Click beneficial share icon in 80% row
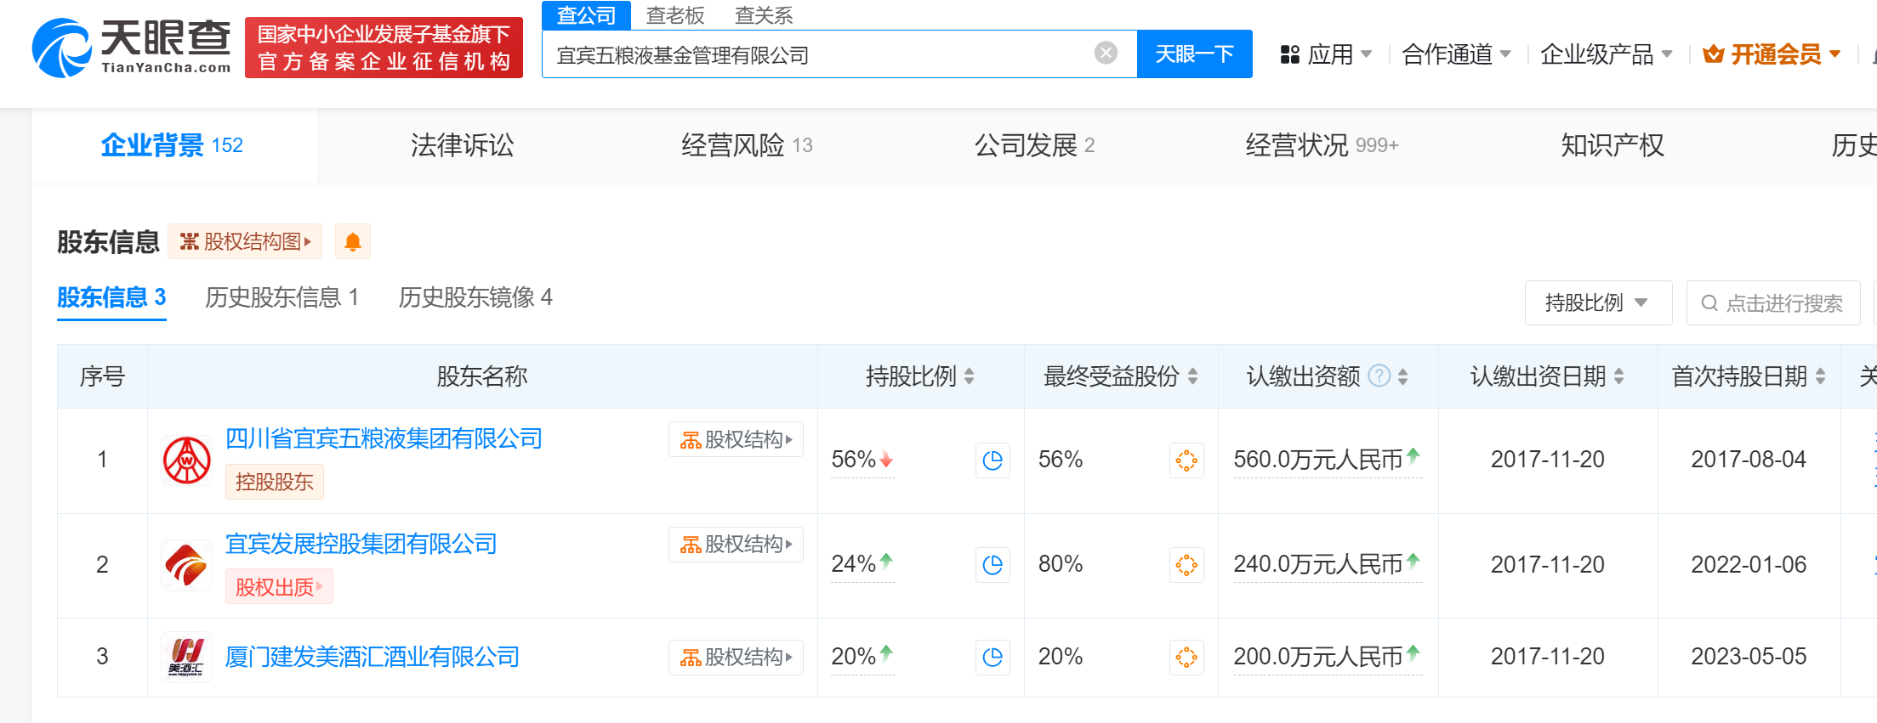 [x=1186, y=565]
